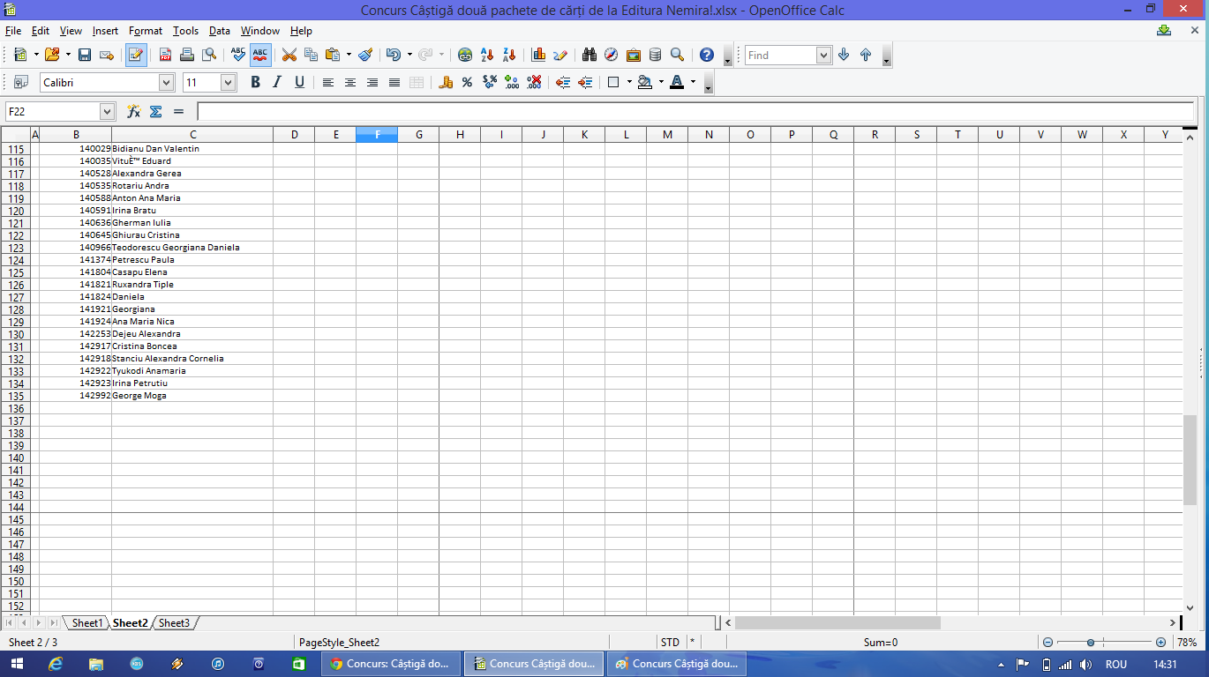This screenshot has height=677, width=1209.
Task: Toggle Bold formatting
Action: coord(255,82)
